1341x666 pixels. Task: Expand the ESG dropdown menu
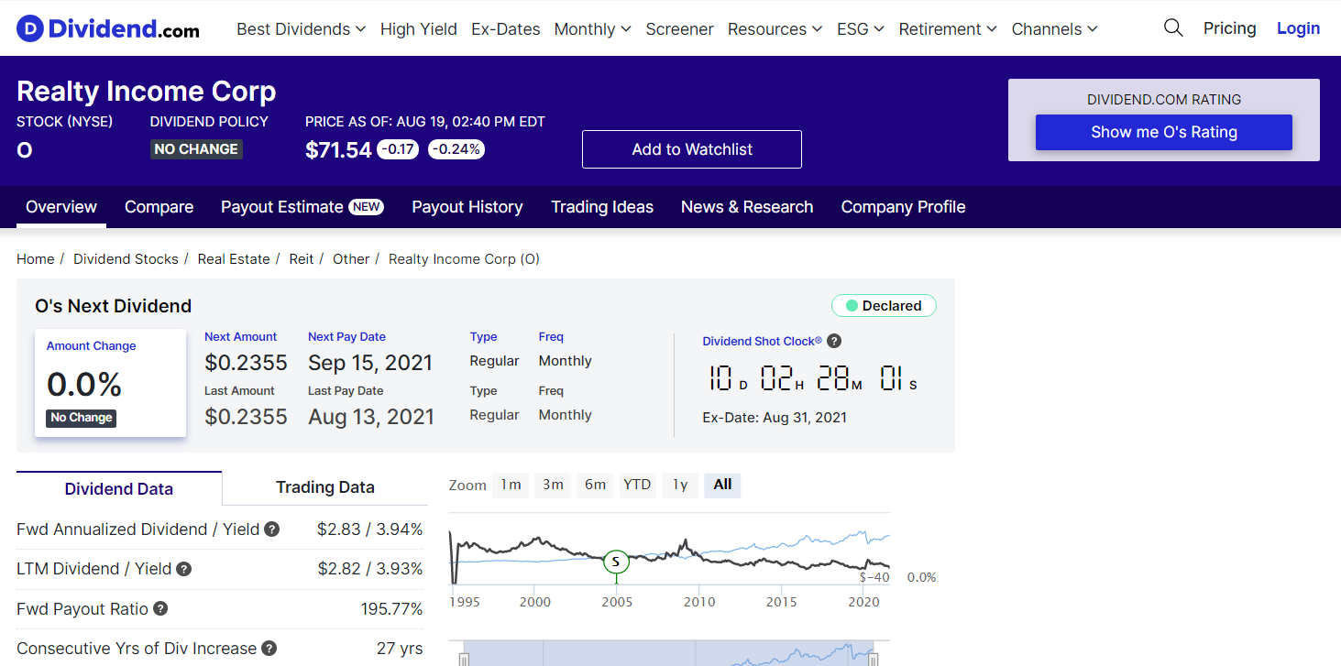click(861, 29)
